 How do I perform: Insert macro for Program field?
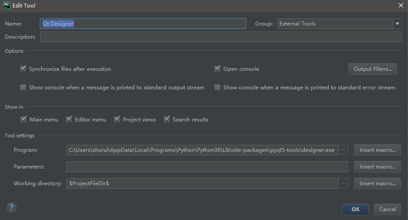click(378, 150)
